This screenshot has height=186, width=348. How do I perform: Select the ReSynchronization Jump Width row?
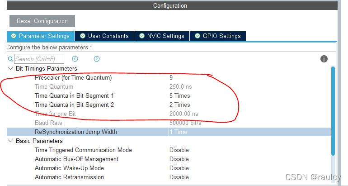(169, 132)
